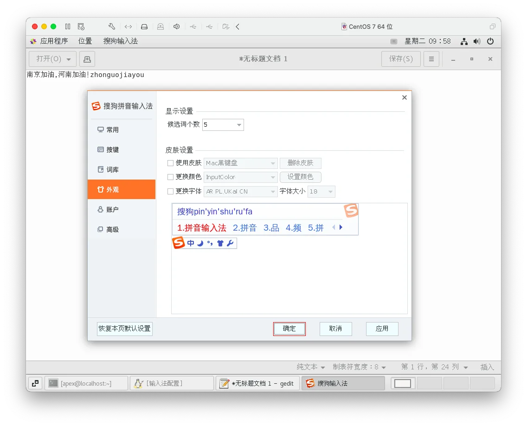This screenshot has height=426, width=527.
Task: Open the 字体大小 18 dropdown
Action: pyautogui.click(x=321, y=191)
